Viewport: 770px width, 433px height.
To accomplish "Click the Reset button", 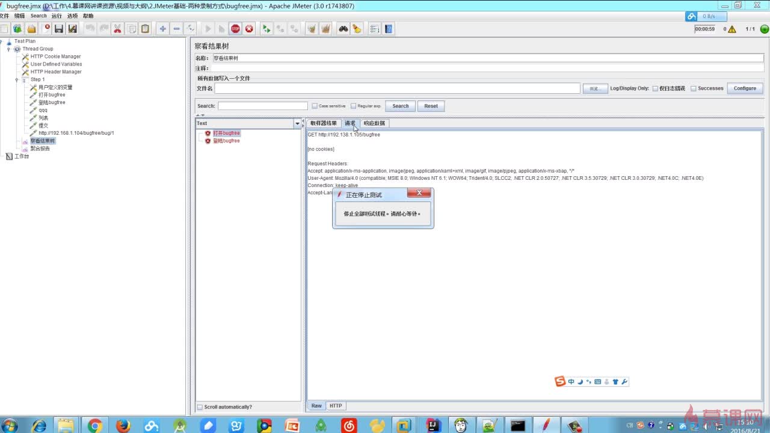I will 431,106.
